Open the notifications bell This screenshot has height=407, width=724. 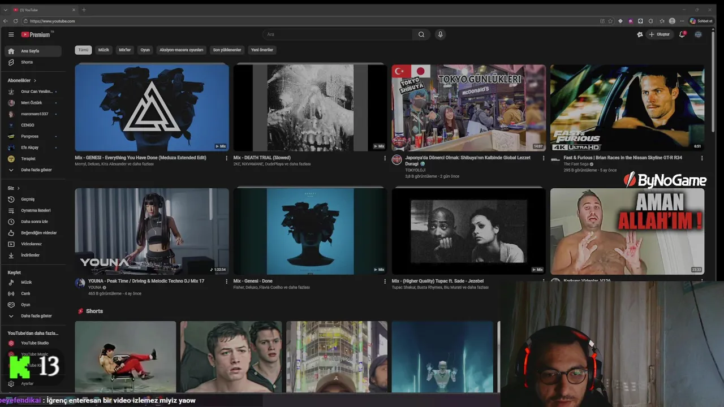click(682, 34)
